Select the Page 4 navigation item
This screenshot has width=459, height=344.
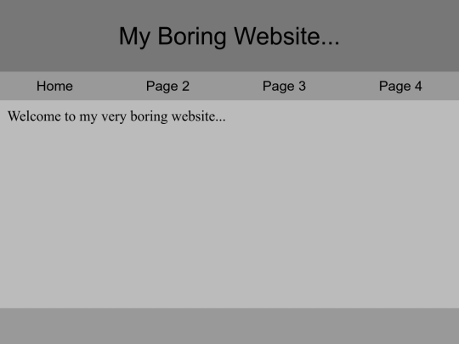click(x=400, y=87)
